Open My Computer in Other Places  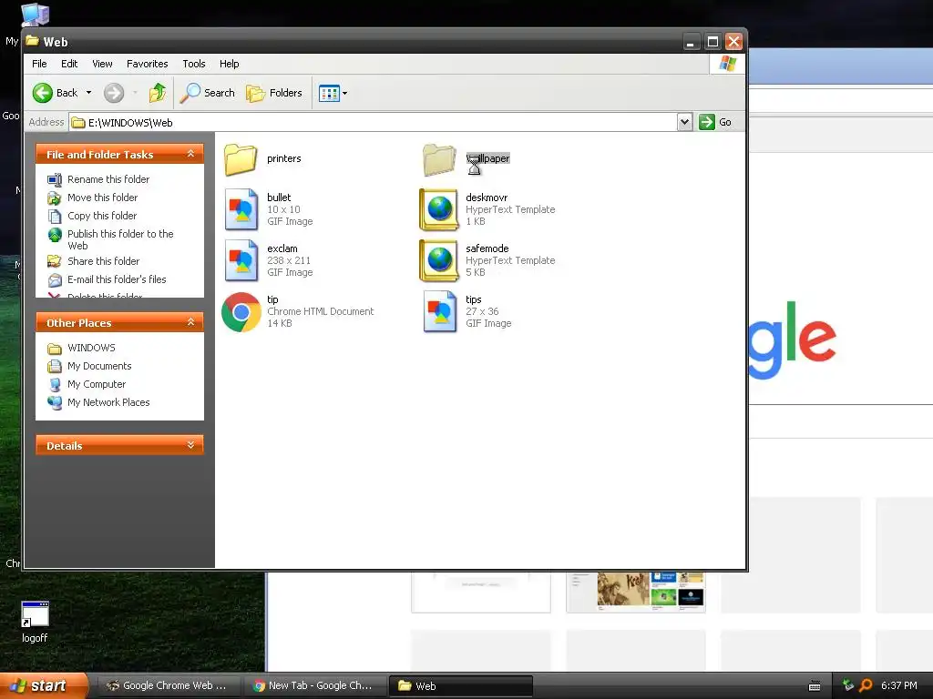click(x=97, y=385)
